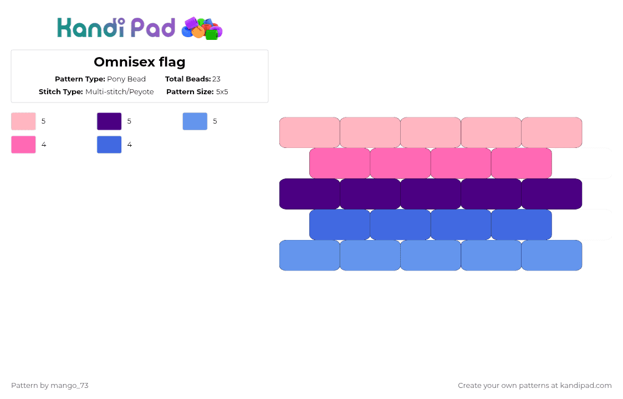Click the 'Pattern Size: 5x5' text
Viewport: 623px width, 399px height.
click(197, 92)
